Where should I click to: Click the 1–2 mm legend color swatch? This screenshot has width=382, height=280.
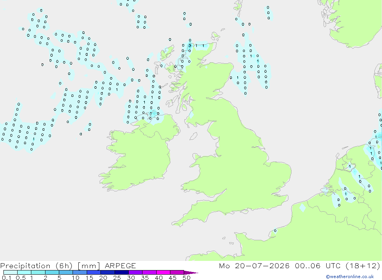(38, 272)
